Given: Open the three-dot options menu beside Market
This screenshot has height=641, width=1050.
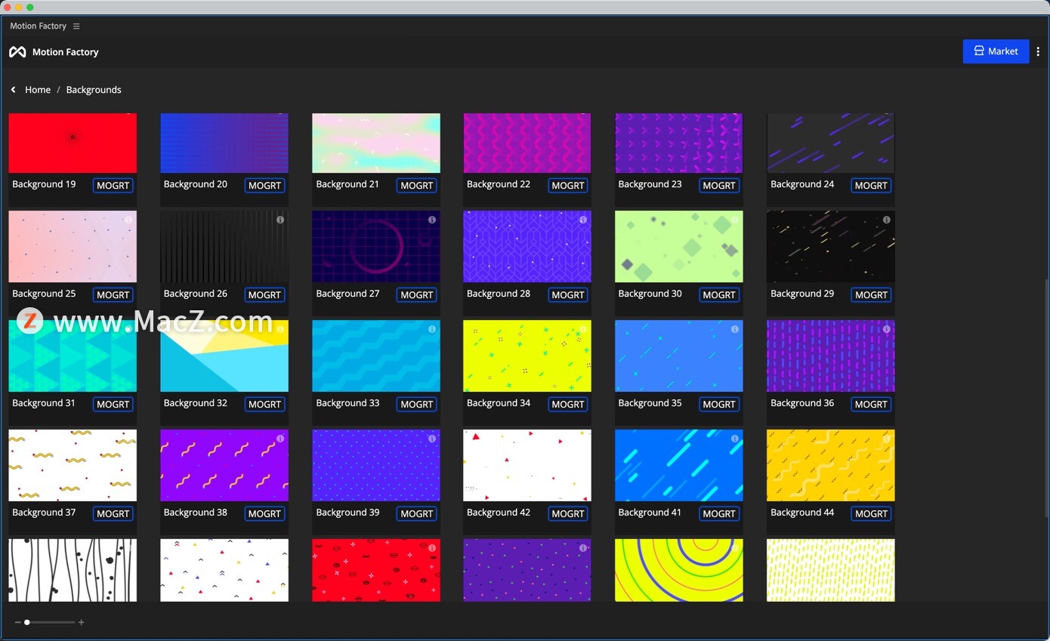Looking at the screenshot, I should point(1038,51).
